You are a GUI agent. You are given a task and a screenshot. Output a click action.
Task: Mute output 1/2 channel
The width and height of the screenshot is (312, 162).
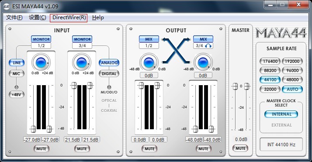(x=149, y=149)
